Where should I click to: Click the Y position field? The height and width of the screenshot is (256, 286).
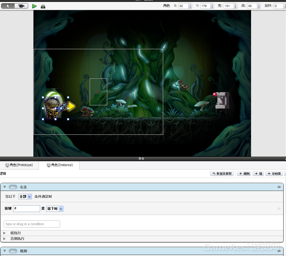205,6
